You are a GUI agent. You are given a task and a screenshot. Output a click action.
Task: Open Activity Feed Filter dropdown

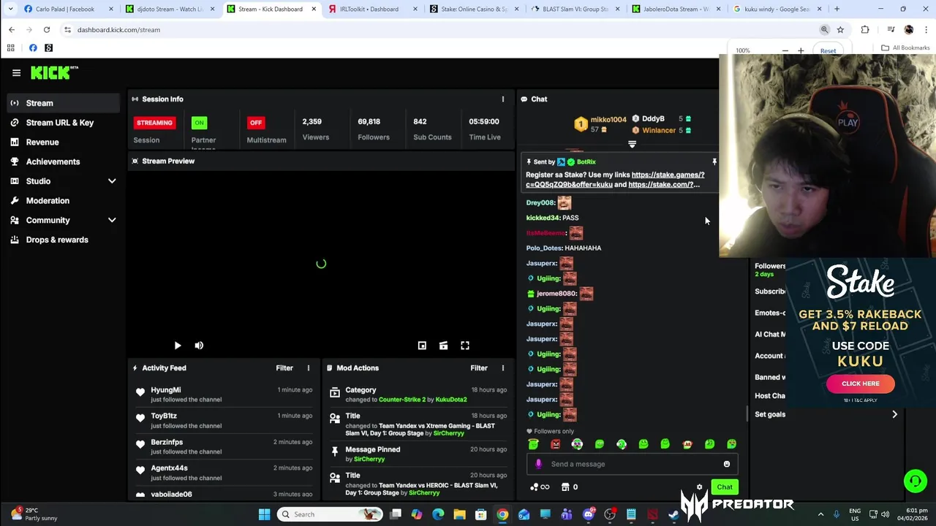point(284,368)
